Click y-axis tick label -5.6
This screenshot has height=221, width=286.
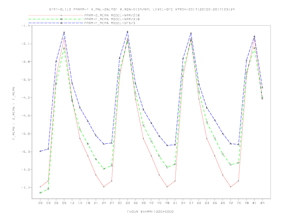(26, 134)
